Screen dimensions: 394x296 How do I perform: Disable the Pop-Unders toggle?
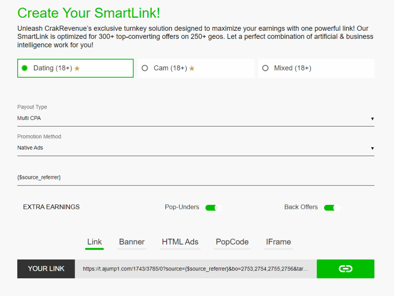click(214, 208)
